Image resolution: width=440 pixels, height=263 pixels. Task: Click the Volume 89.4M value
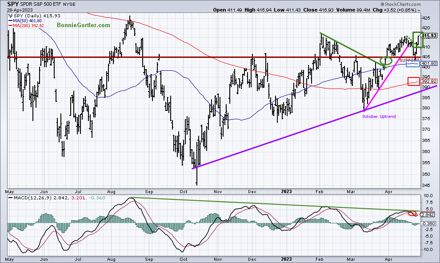[353, 10]
